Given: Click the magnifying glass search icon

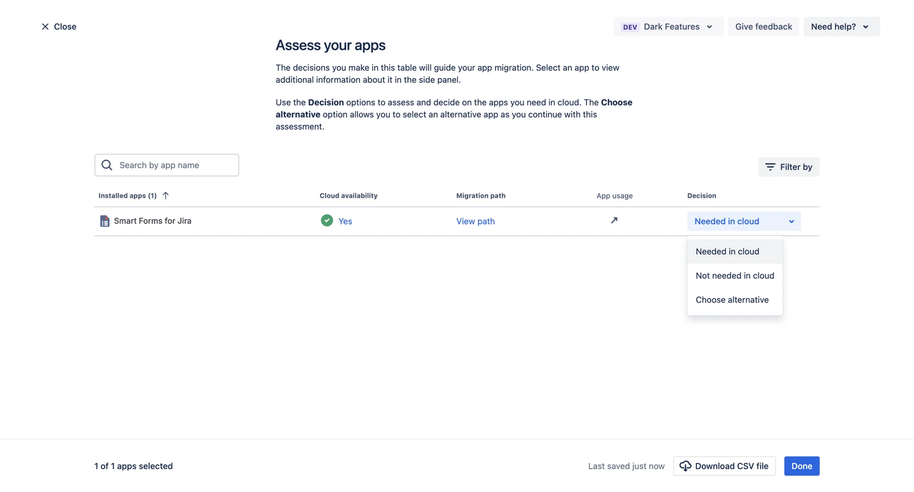Looking at the screenshot, I should [x=107, y=165].
